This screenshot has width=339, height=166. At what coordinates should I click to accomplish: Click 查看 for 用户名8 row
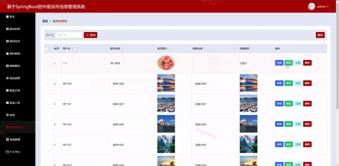coord(279,83)
